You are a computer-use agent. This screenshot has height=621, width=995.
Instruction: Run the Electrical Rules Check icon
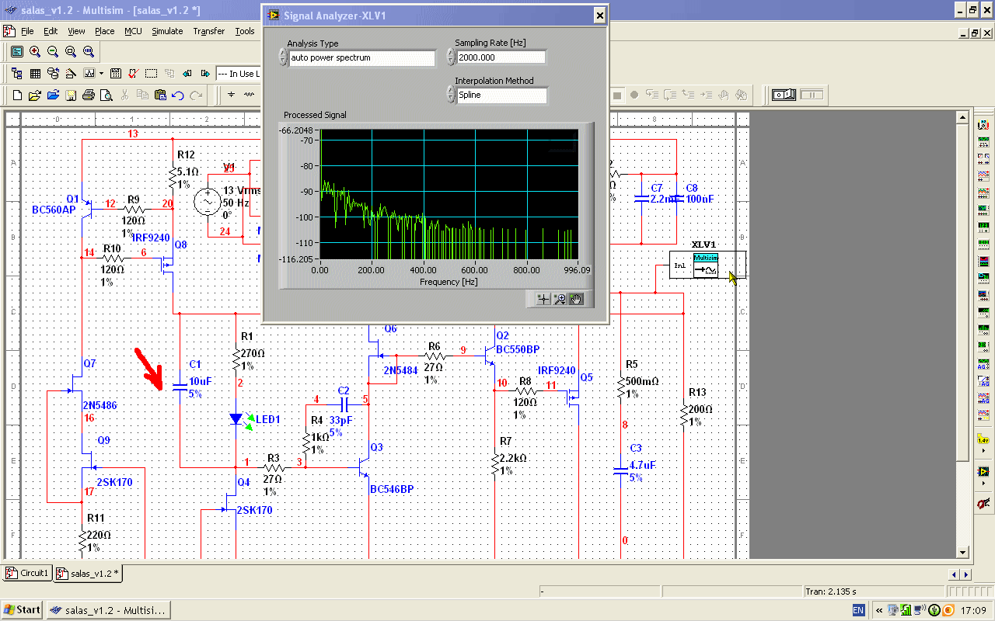(x=134, y=74)
